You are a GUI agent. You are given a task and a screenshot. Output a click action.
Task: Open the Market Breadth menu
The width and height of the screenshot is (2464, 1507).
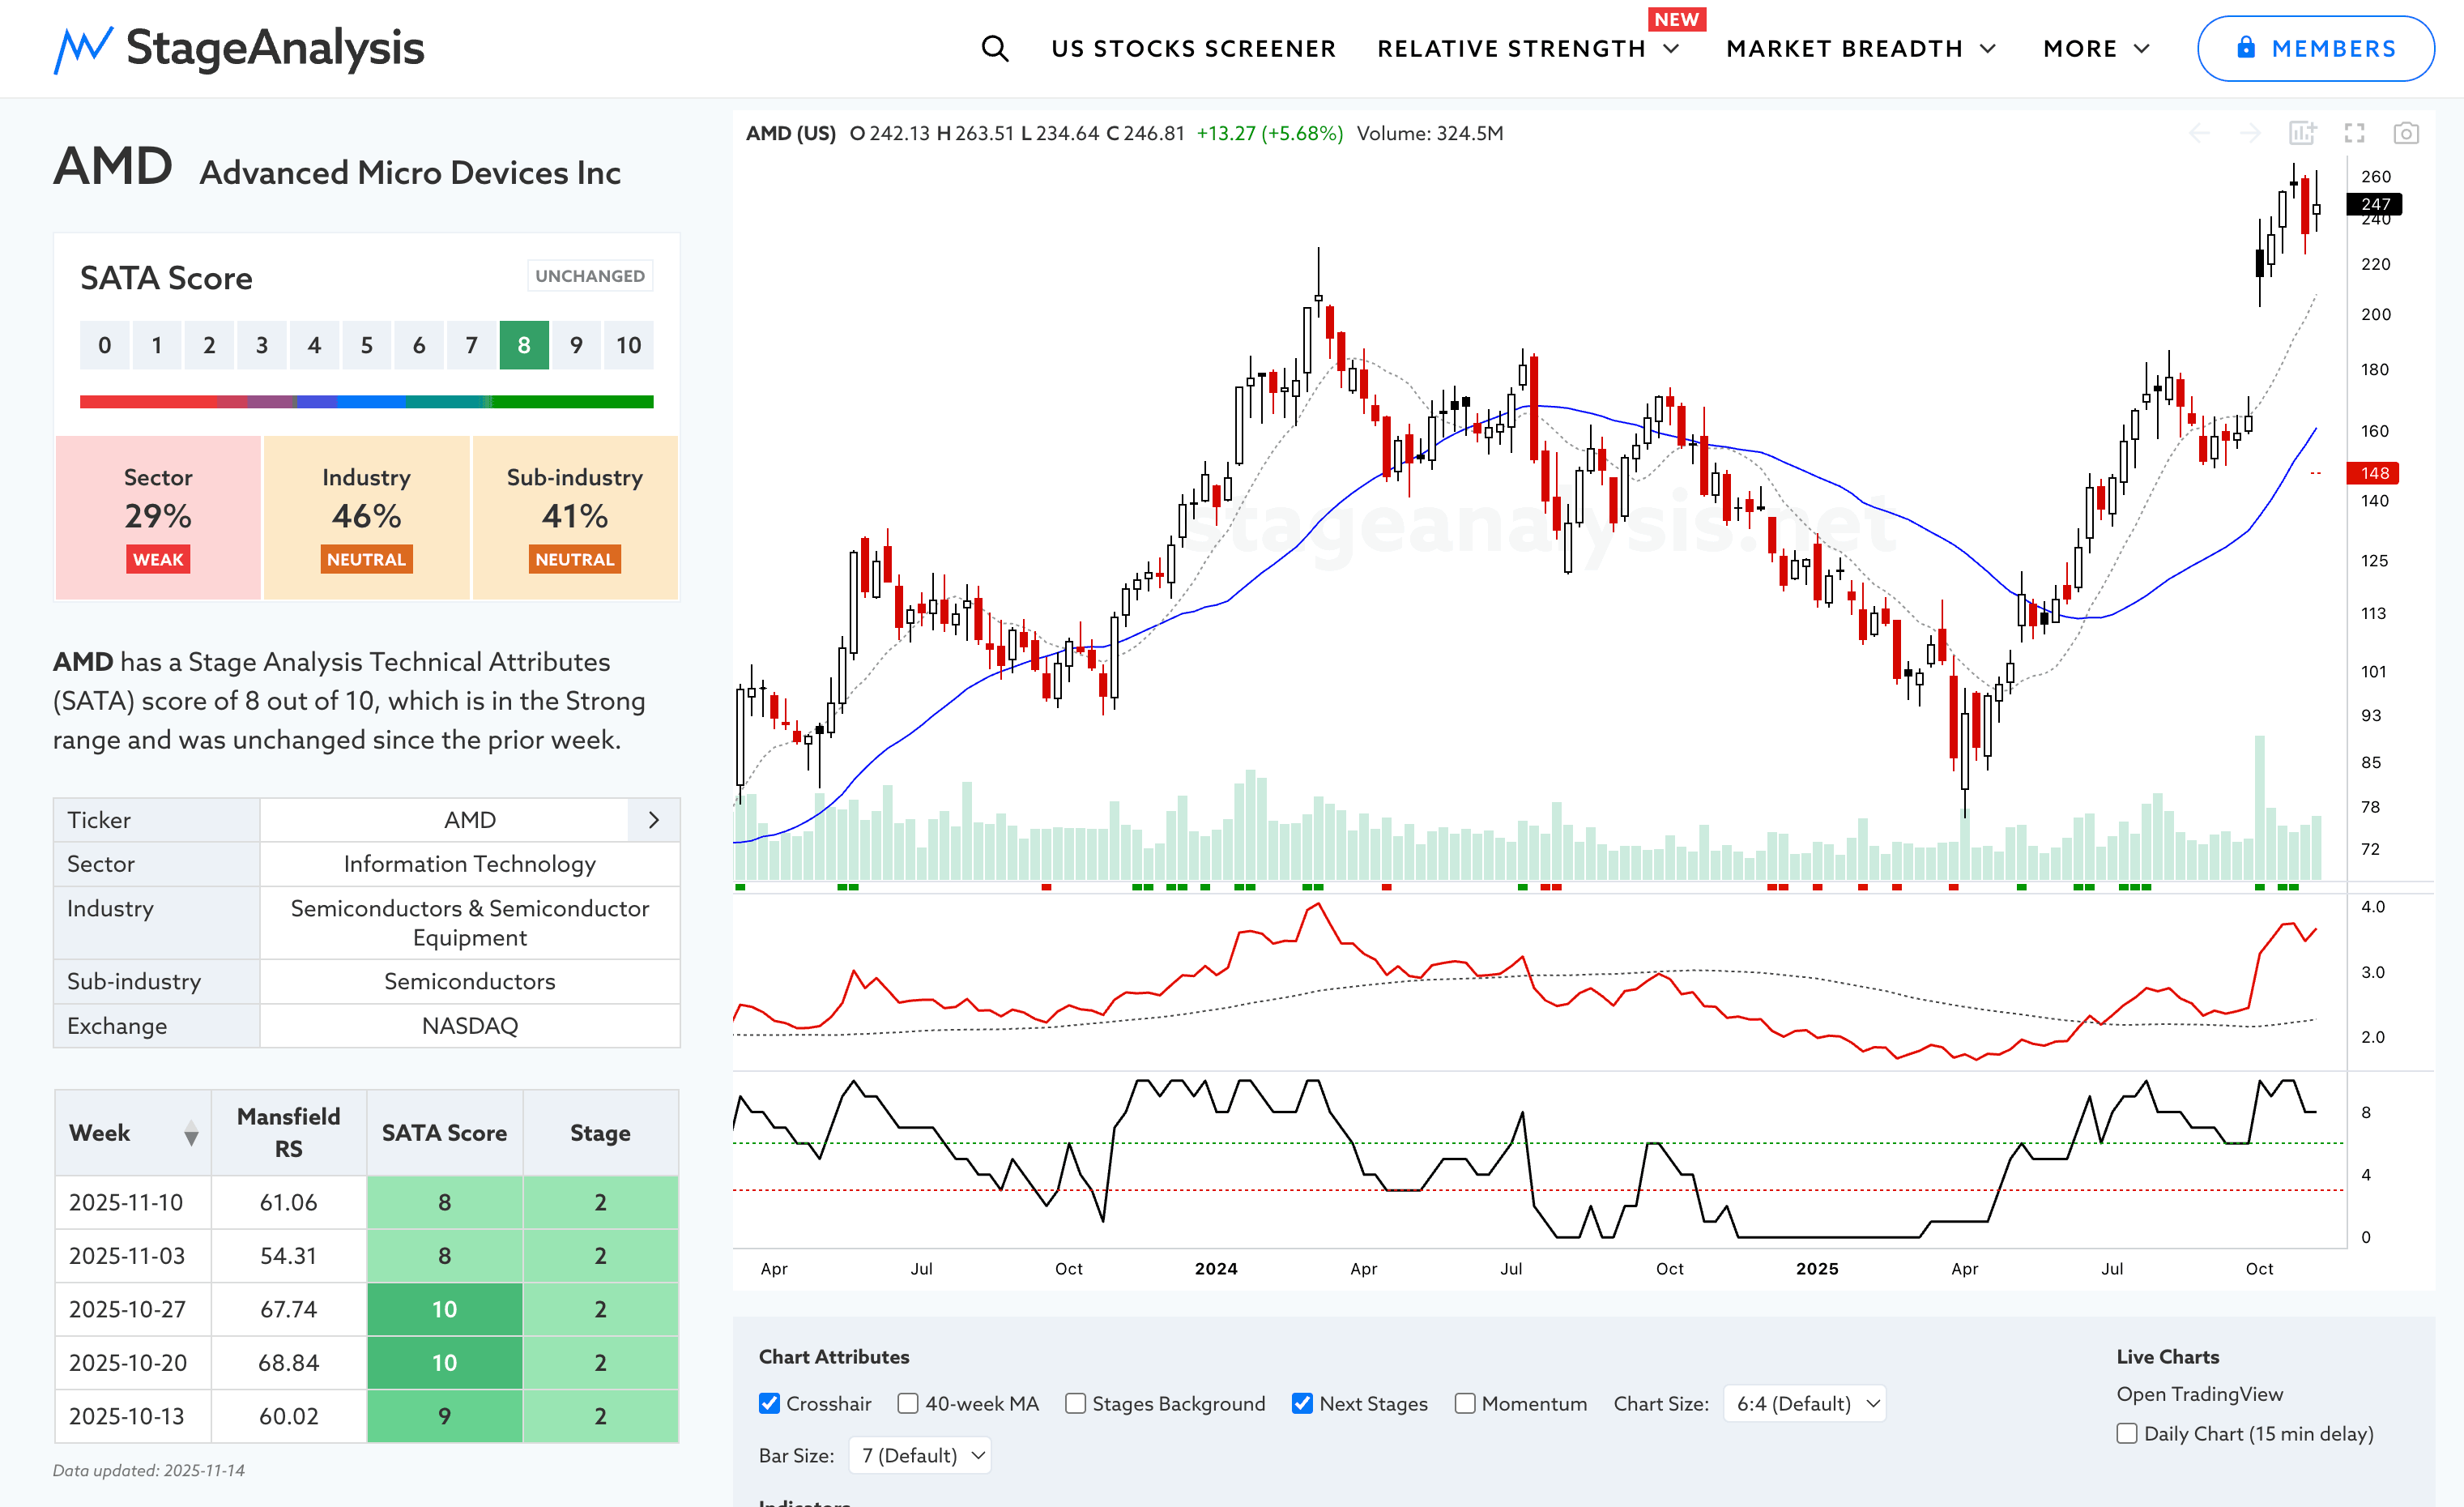click(1860, 48)
